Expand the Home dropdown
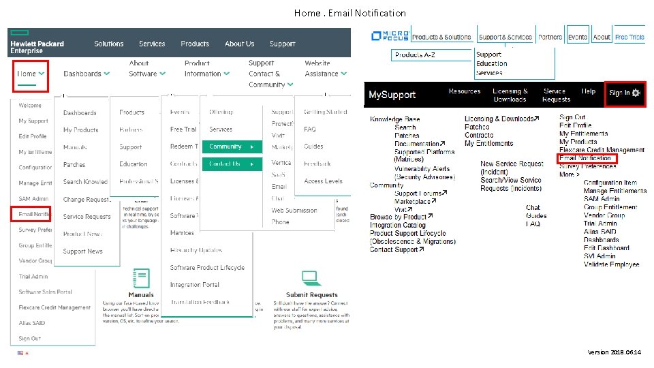Image resolution: width=654 pixels, height=368 pixels. (x=31, y=74)
